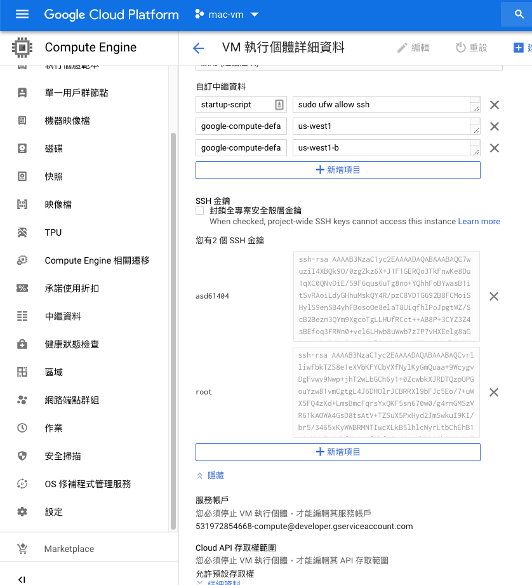Click the search magnifier icon
This screenshot has width=532, height=585.
519,14
